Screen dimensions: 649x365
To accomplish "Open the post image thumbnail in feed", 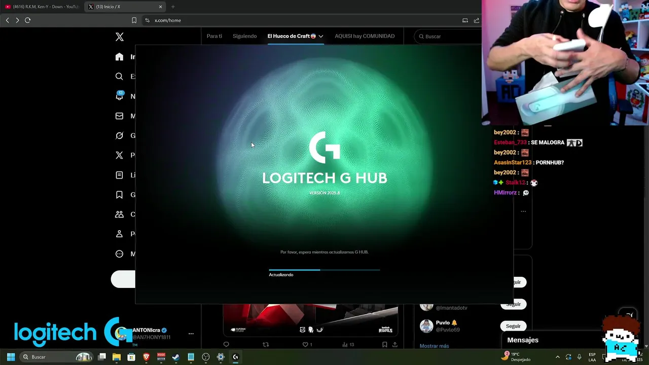I will coord(310,319).
